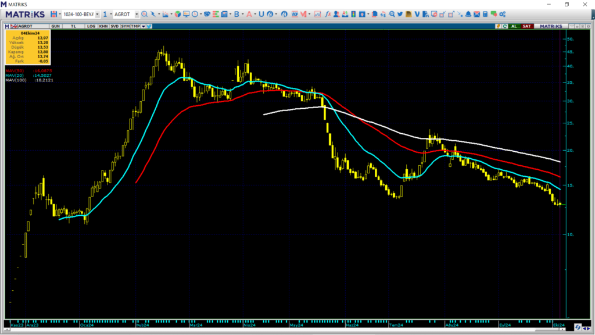Image resolution: width=595 pixels, height=335 pixels.
Task: Click the clock icon in toolbar
Action: [x=195, y=14]
